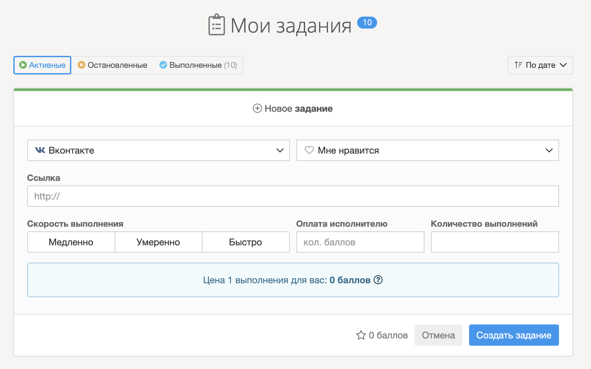Select Умеренно execution speed
This screenshot has width=591, height=369.
[158, 242]
